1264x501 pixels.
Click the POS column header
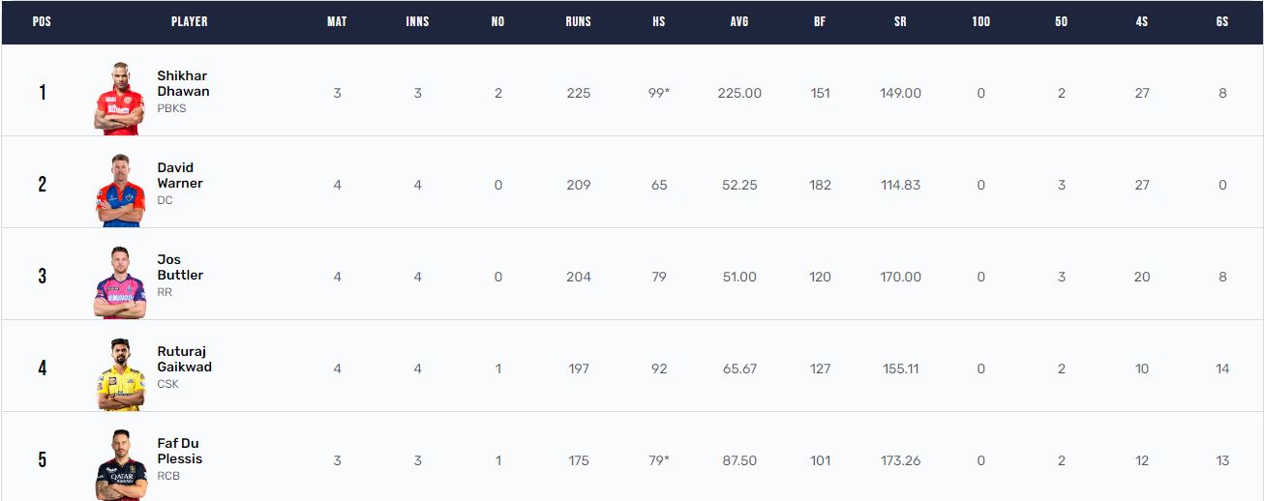[x=42, y=21]
